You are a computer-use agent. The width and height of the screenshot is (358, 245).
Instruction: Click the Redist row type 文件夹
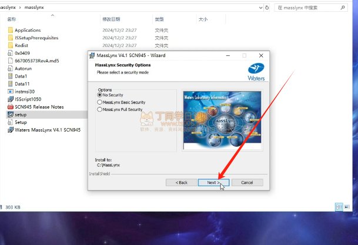click(162, 45)
